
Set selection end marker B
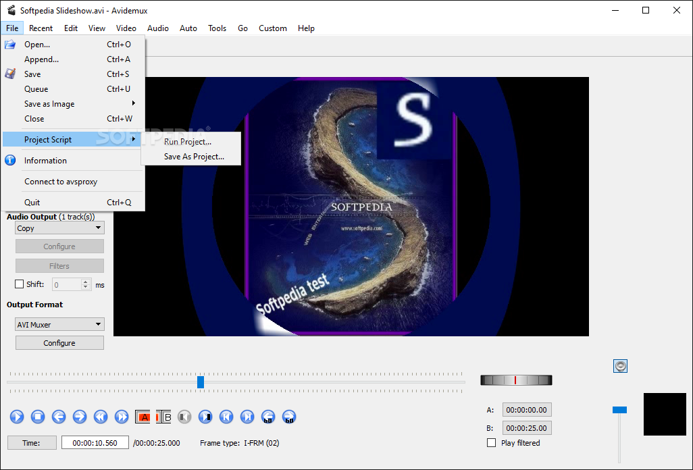coord(163,417)
